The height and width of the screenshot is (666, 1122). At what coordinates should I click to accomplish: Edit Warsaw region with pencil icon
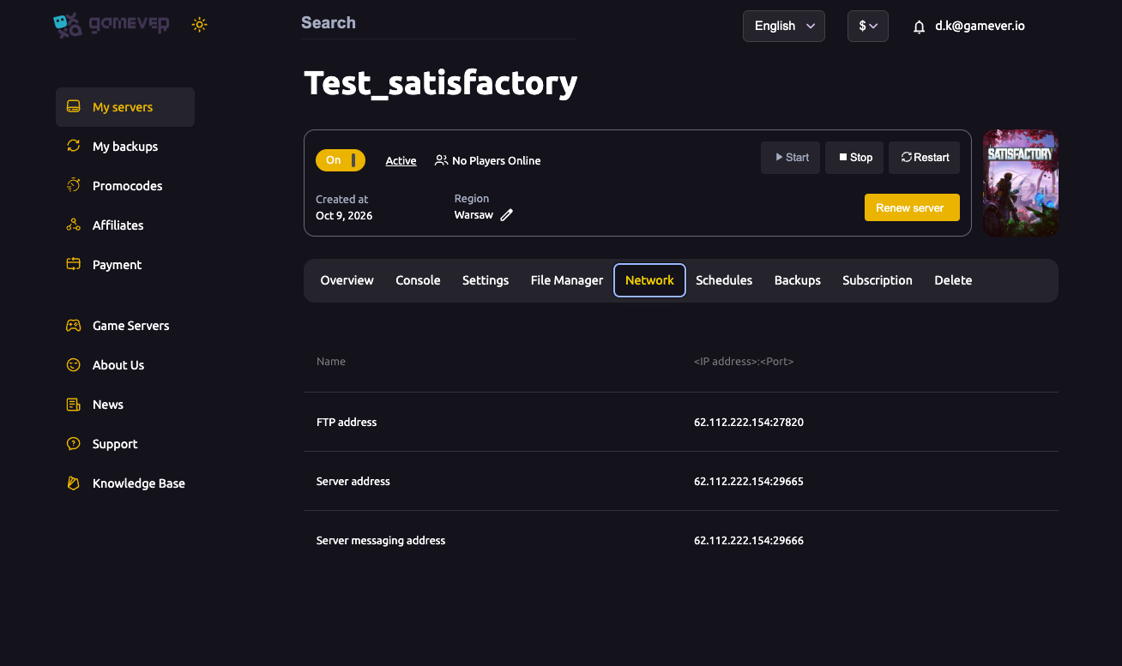pos(507,215)
